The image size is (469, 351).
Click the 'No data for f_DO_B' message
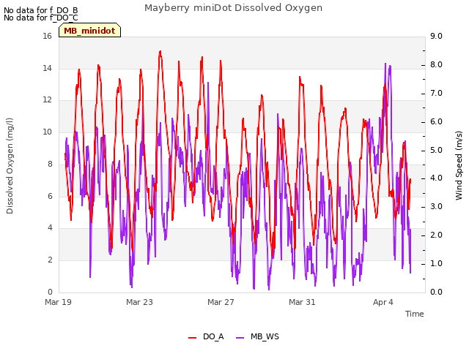41,10
